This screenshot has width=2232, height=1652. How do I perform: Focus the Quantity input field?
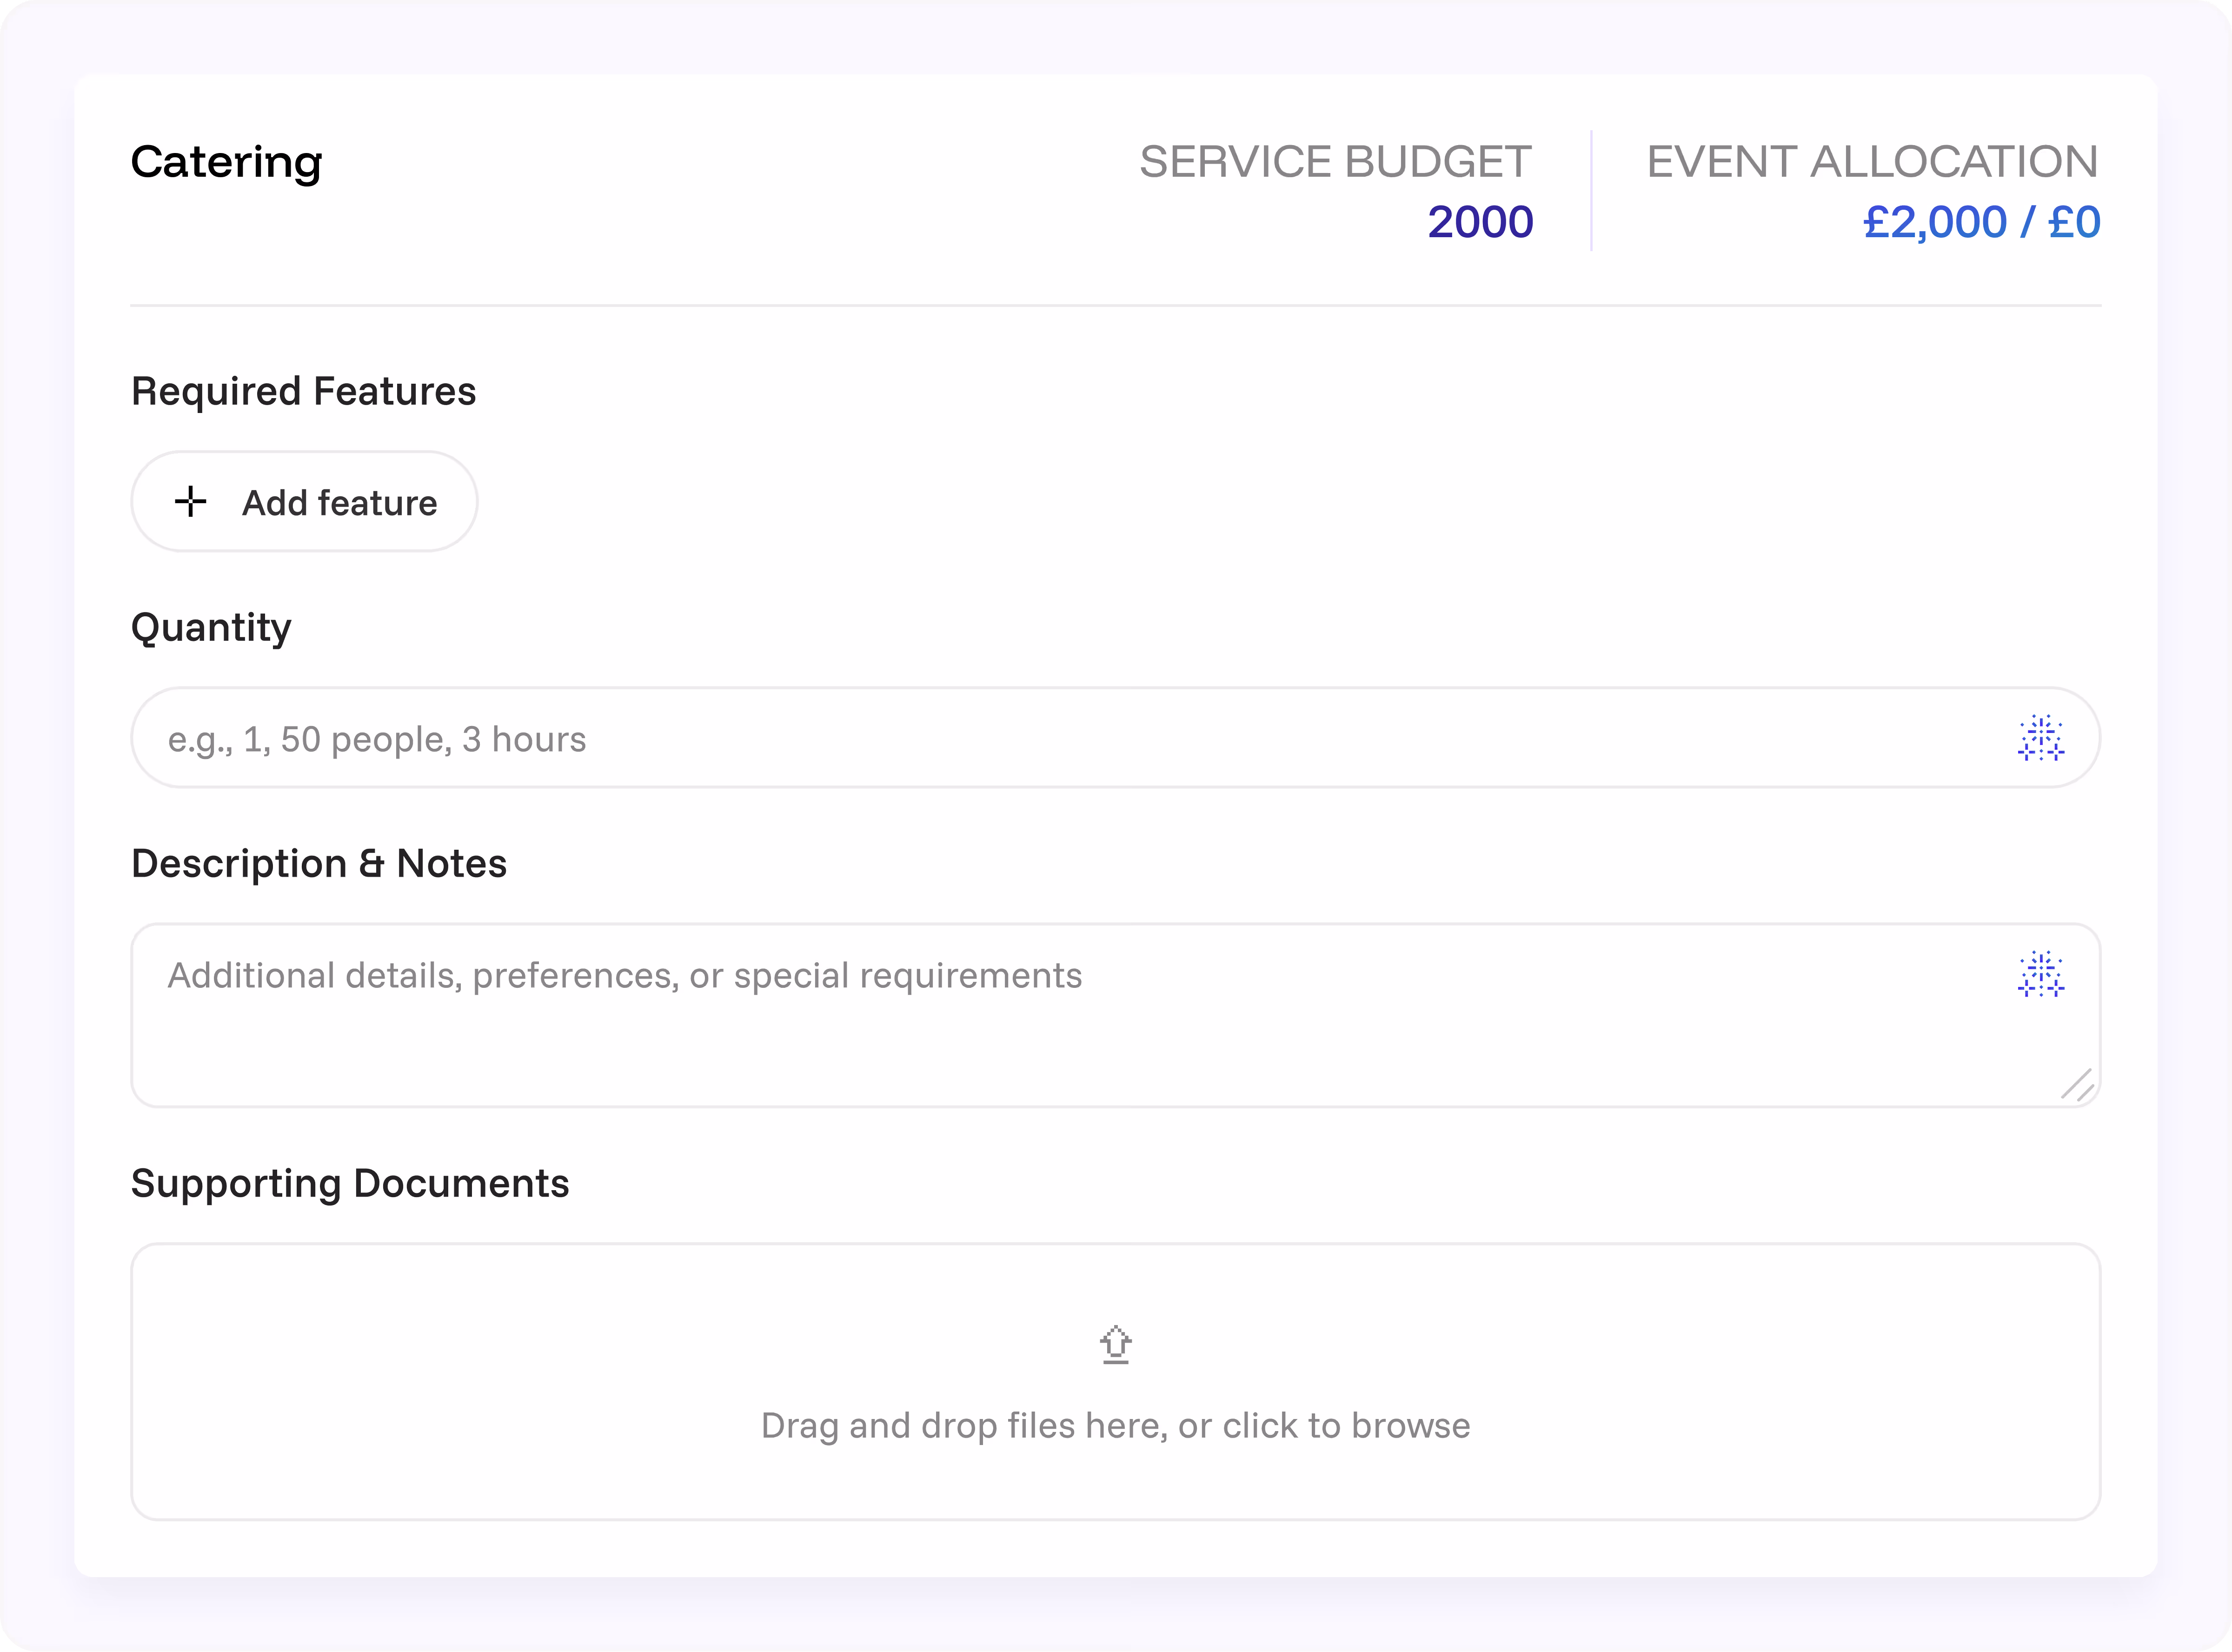[1000, 738]
